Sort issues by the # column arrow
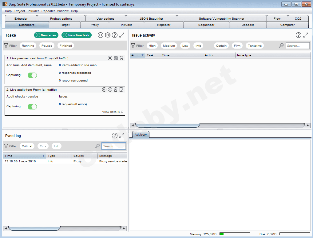 pyautogui.click(x=142, y=55)
